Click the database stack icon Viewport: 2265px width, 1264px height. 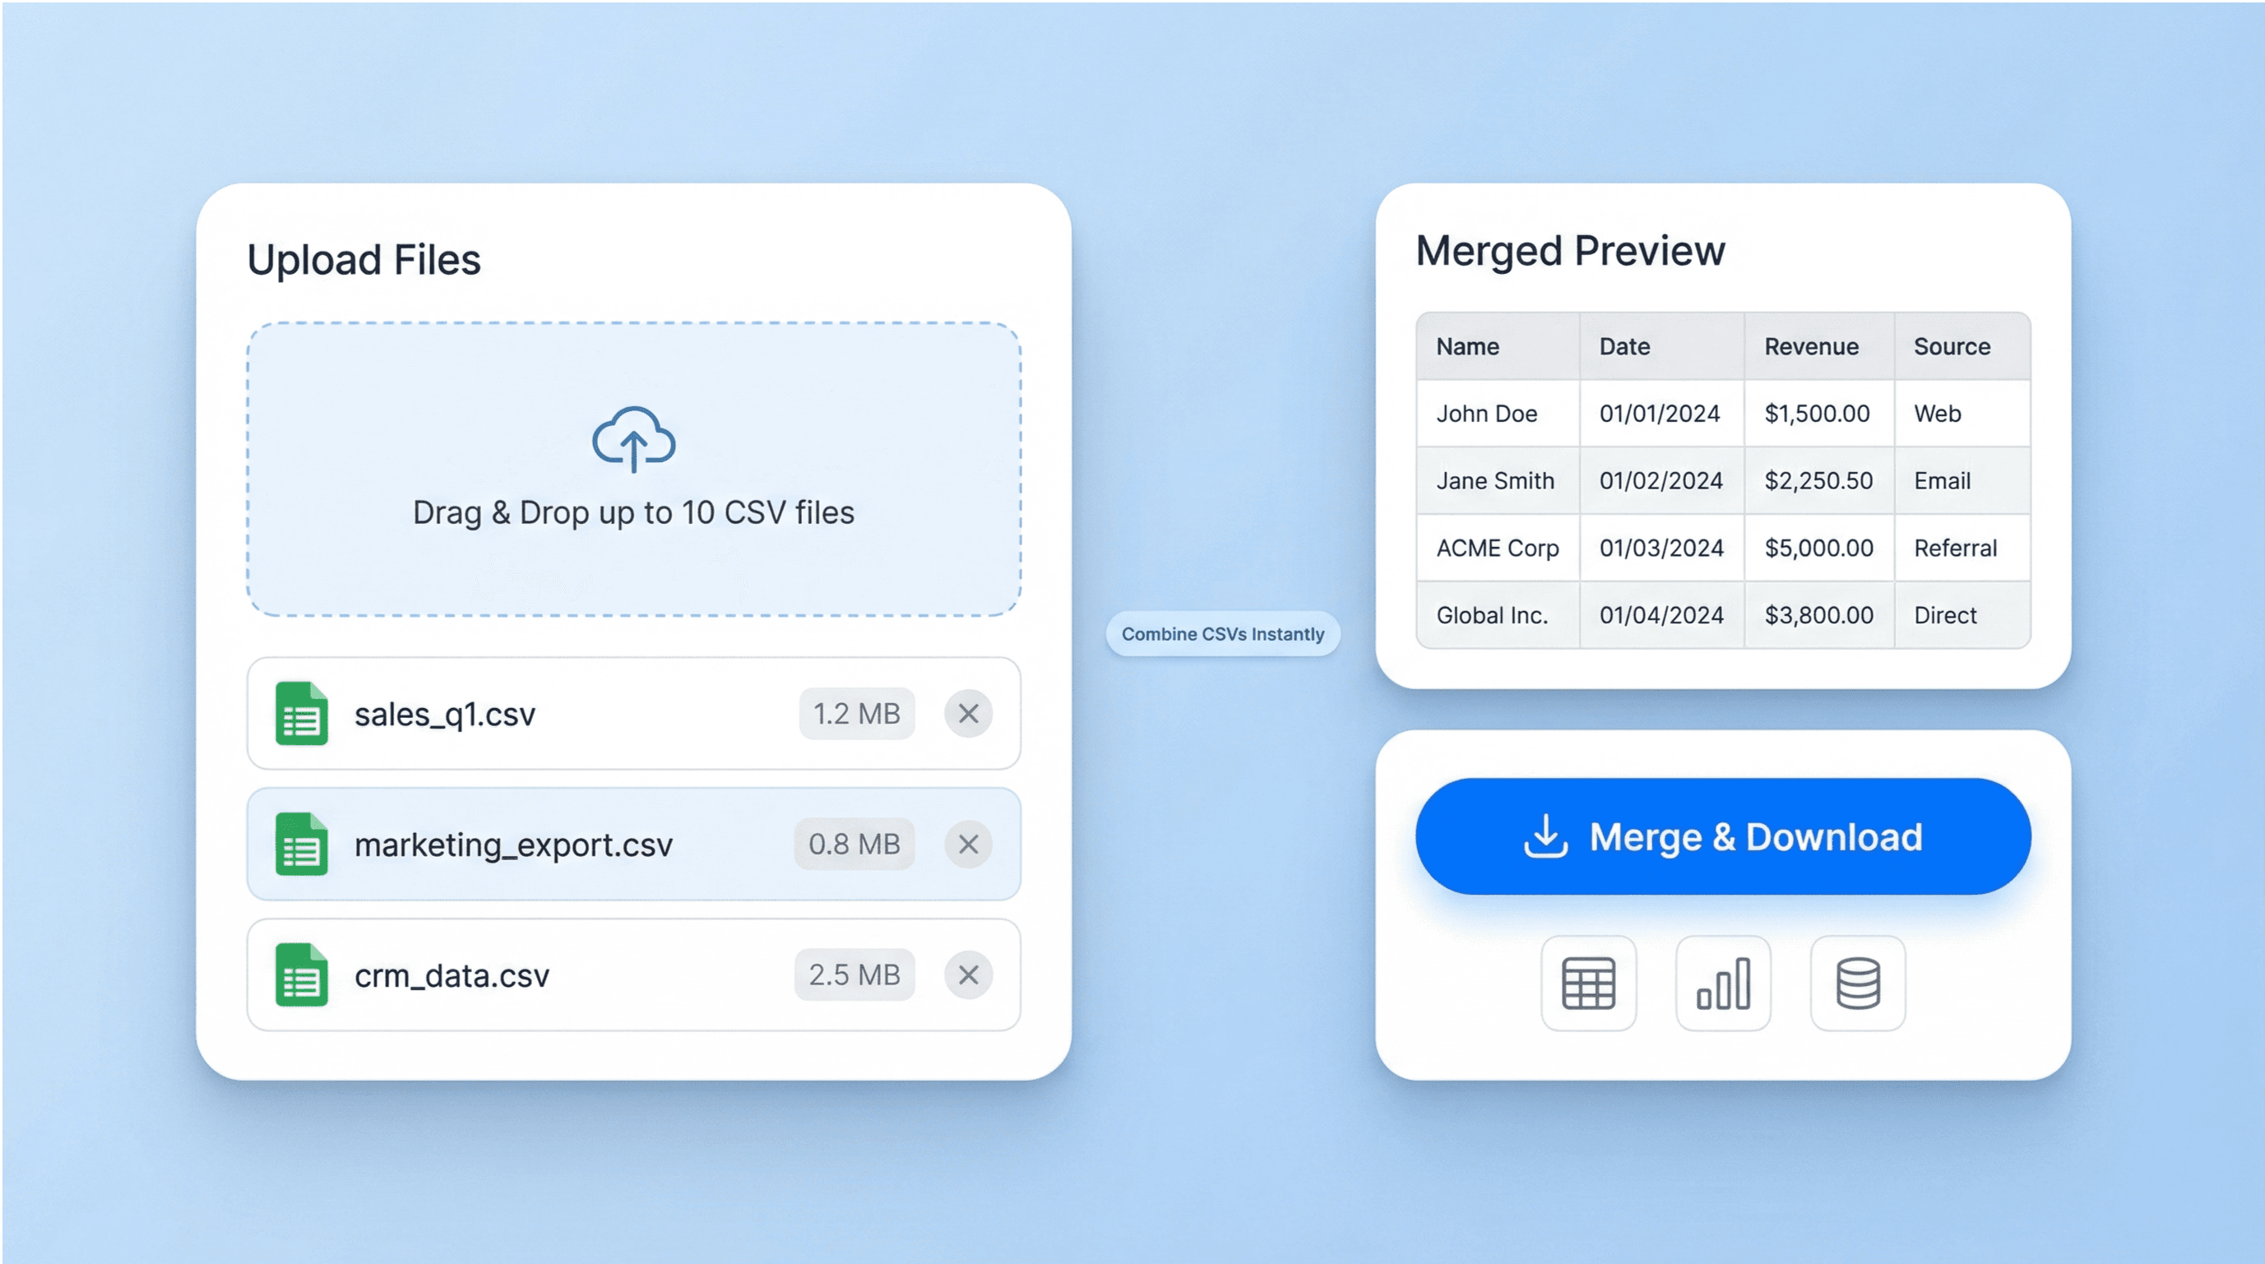(1857, 983)
